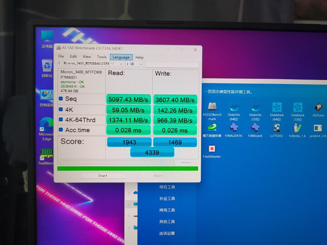Open 选项设置 settings entry
The height and width of the screenshot is (245, 327).
coord(167,233)
